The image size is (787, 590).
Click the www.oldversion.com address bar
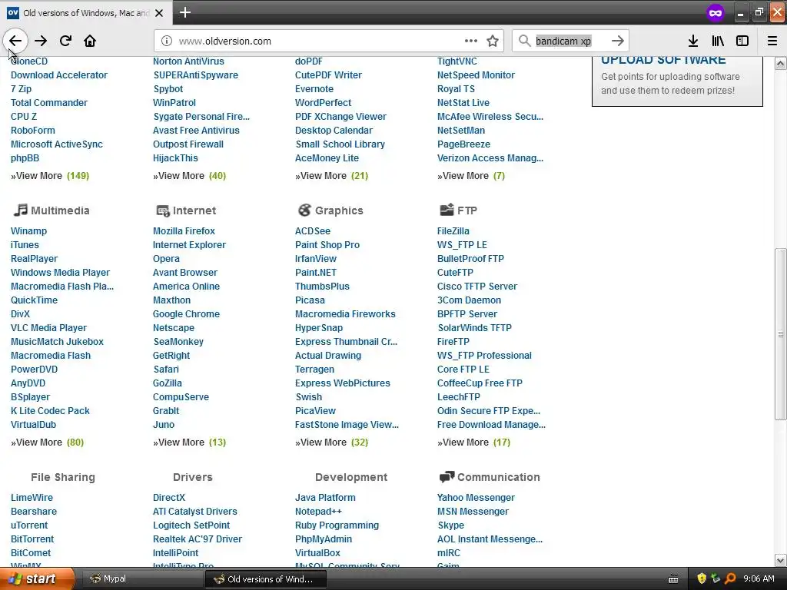pos(316,41)
